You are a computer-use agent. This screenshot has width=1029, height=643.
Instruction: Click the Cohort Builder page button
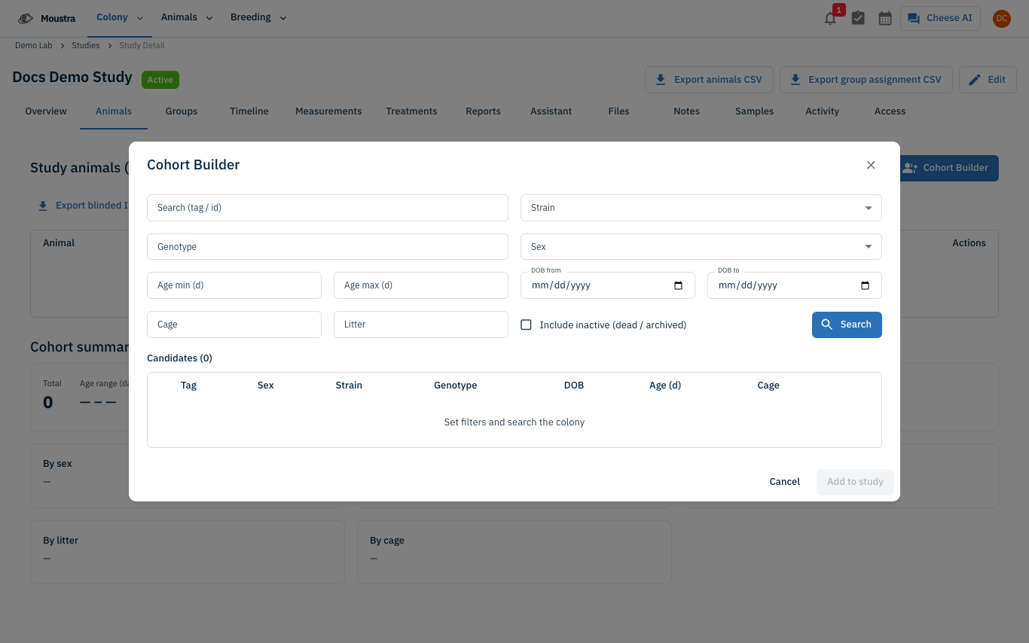tap(949, 168)
